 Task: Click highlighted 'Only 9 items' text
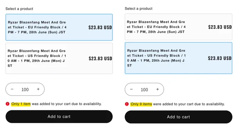click(x=141, y=104)
